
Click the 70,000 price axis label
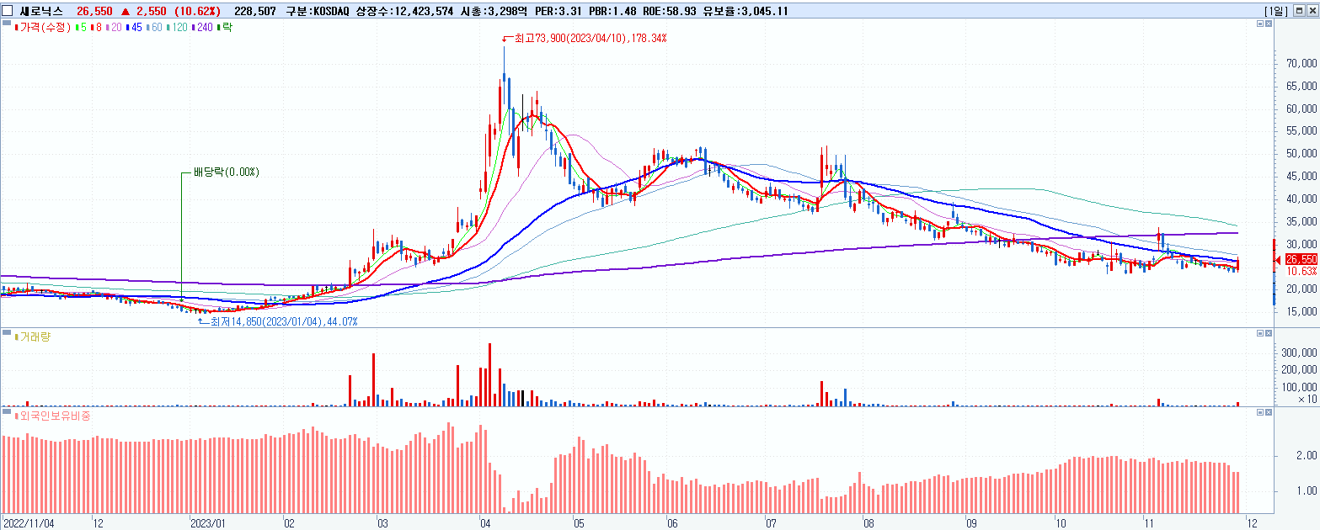[x=1301, y=64]
